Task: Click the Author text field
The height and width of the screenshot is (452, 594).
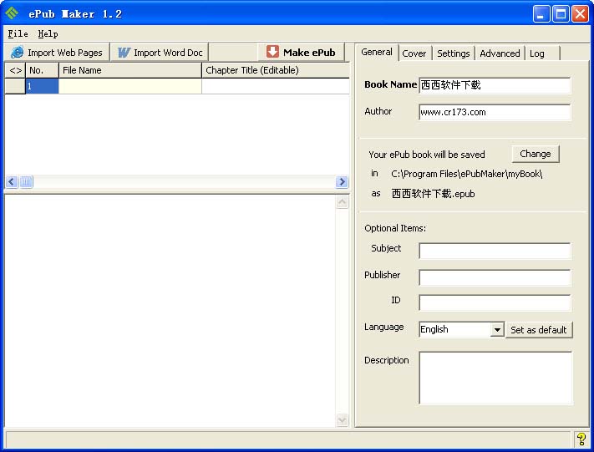Action: [495, 112]
